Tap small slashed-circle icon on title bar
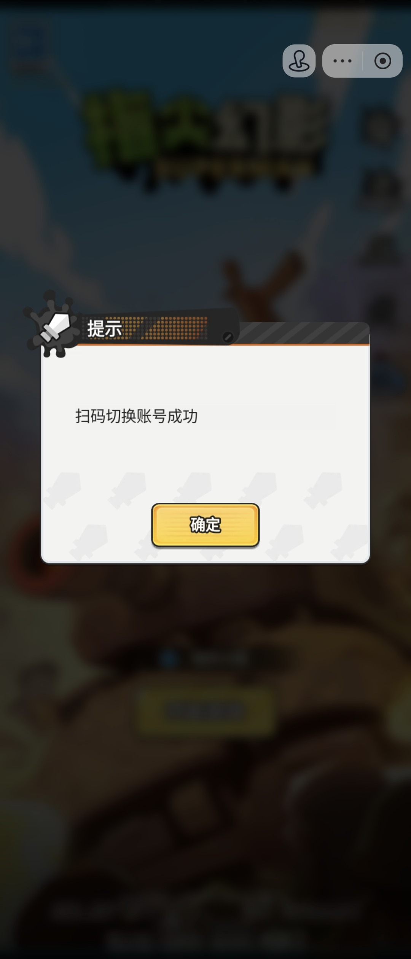 coord(228,337)
